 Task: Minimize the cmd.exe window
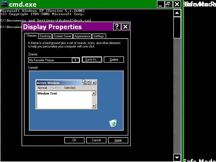(x=160, y=4)
